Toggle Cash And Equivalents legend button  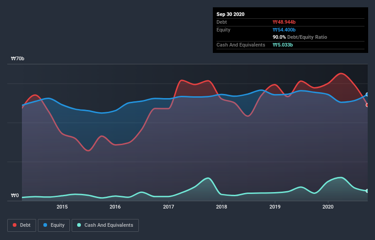[105, 225]
